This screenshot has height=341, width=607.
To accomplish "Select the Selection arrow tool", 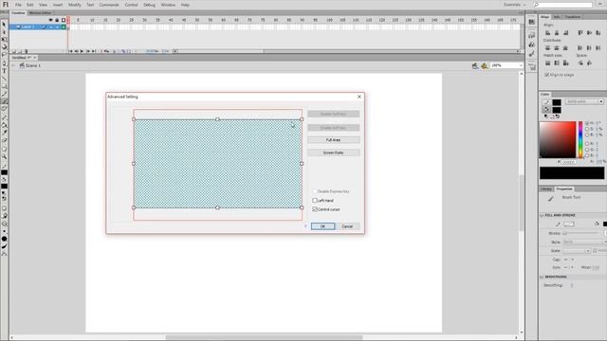I will coord(4,24).
